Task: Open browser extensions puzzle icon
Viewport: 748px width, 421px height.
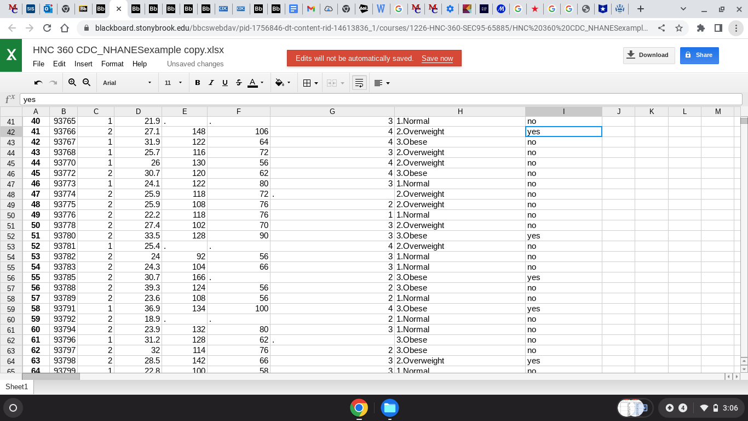Action: [x=701, y=28]
